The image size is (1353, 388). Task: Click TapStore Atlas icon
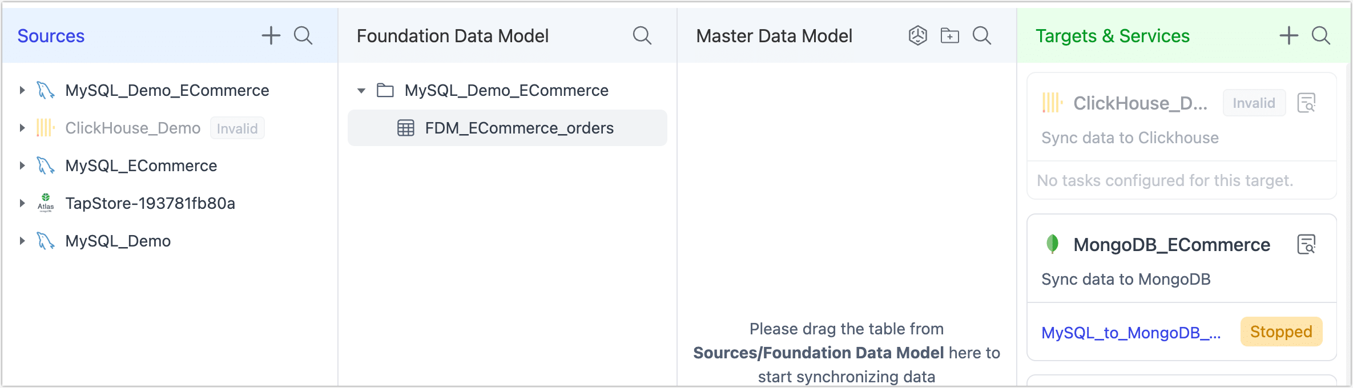46,203
